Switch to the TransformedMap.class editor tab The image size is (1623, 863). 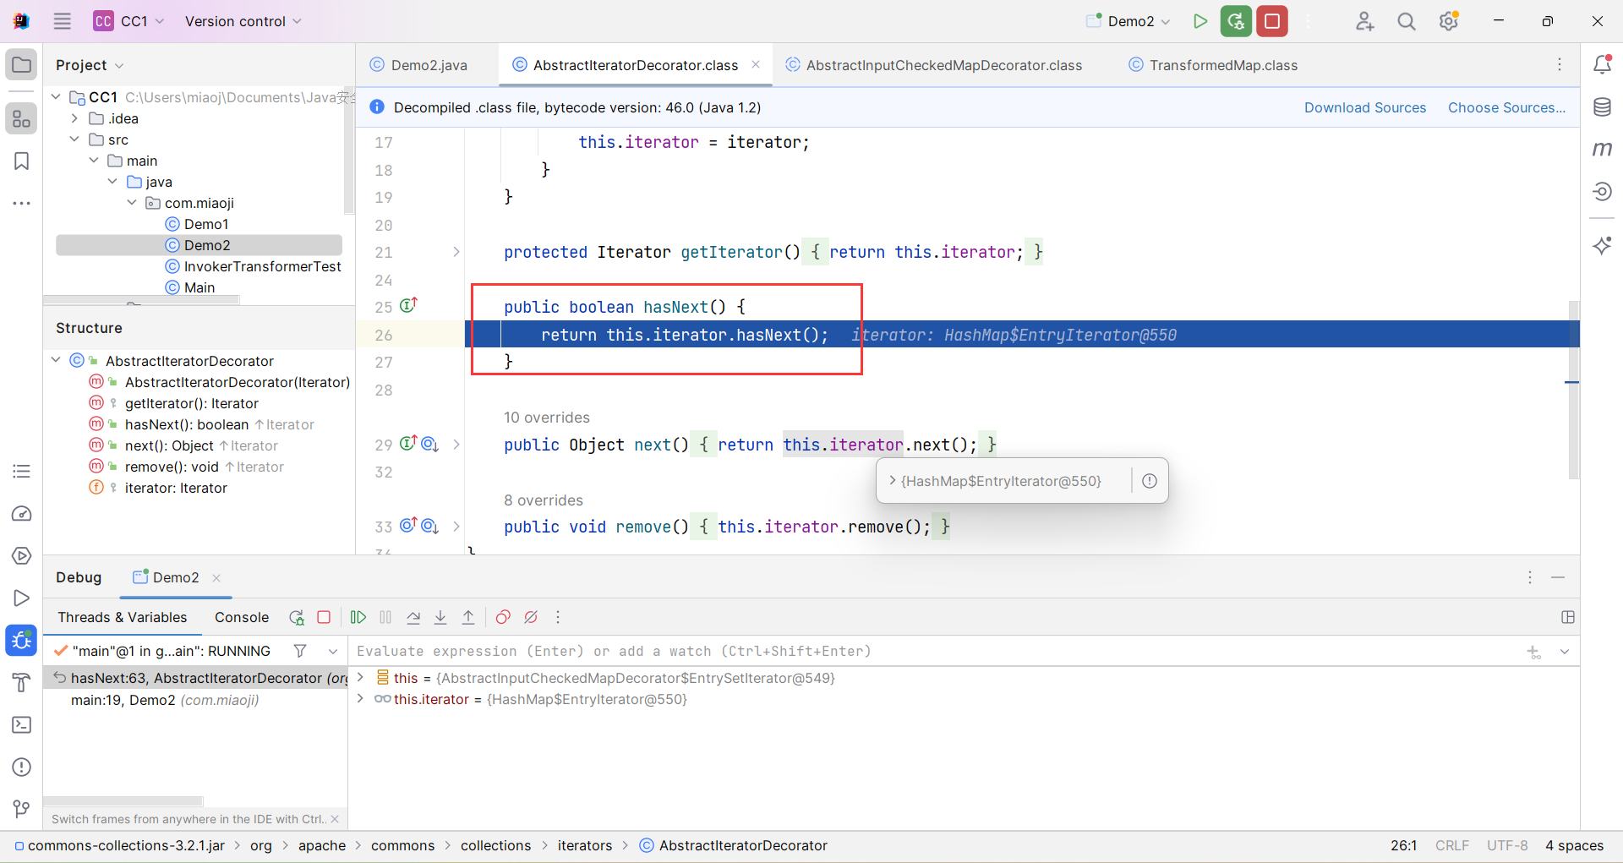click(x=1222, y=65)
